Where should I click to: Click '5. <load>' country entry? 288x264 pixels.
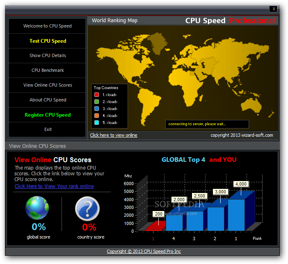[x=110, y=123]
